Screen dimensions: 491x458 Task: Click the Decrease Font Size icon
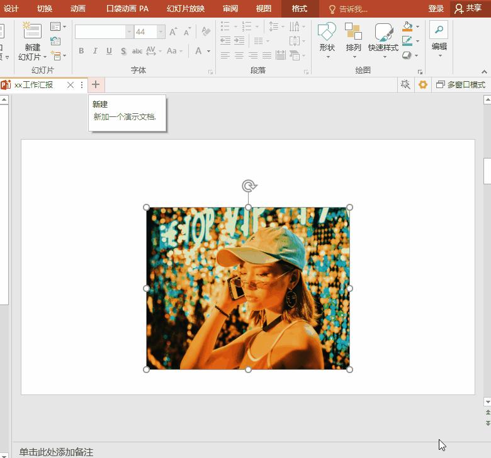click(187, 31)
